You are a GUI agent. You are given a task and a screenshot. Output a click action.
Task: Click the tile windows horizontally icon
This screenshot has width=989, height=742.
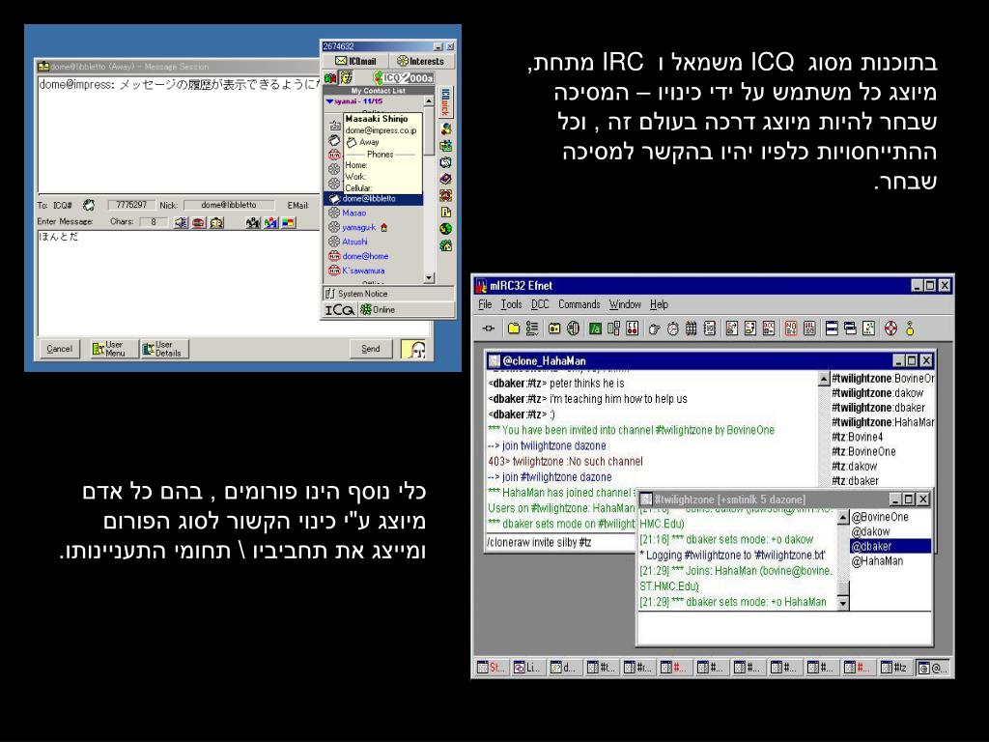pos(832,328)
